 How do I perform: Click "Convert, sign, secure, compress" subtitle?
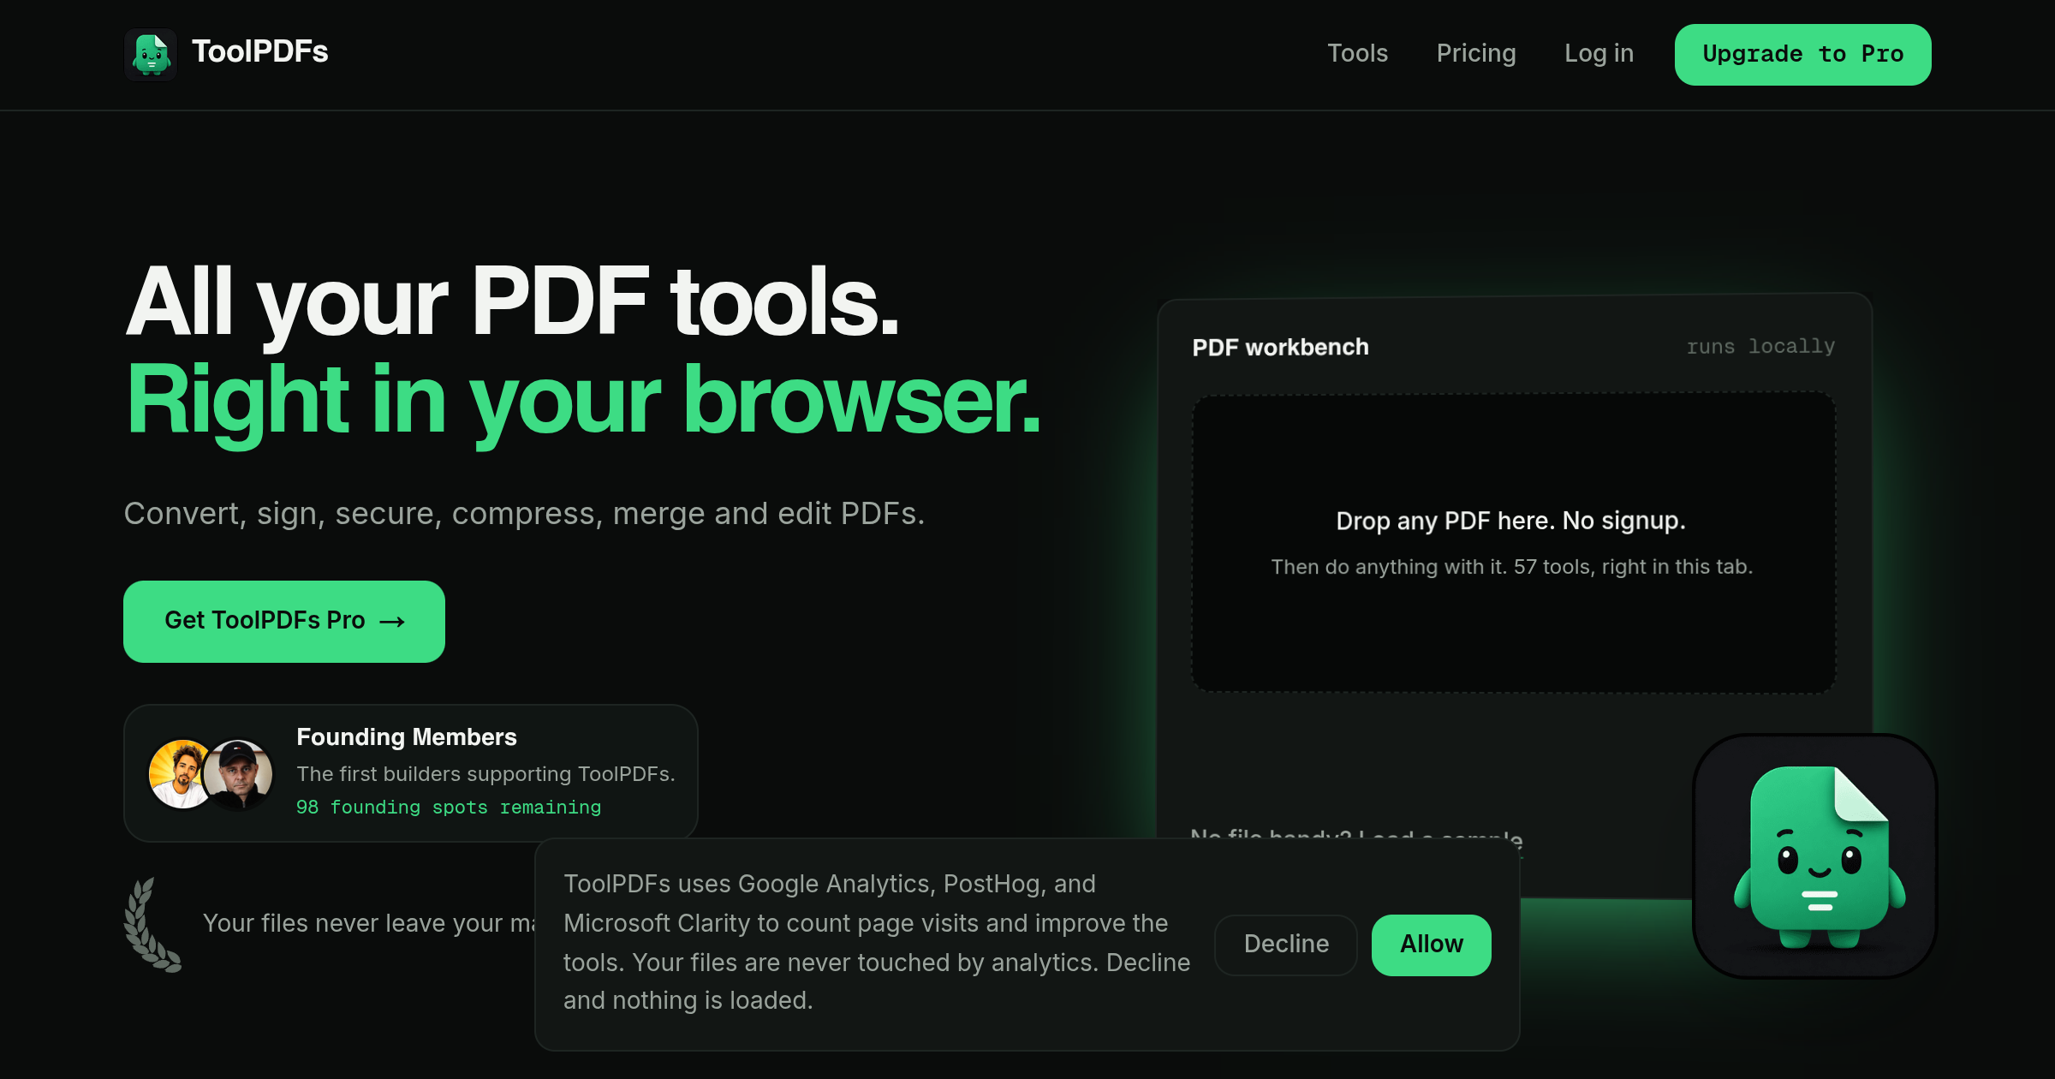(x=524, y=513)
